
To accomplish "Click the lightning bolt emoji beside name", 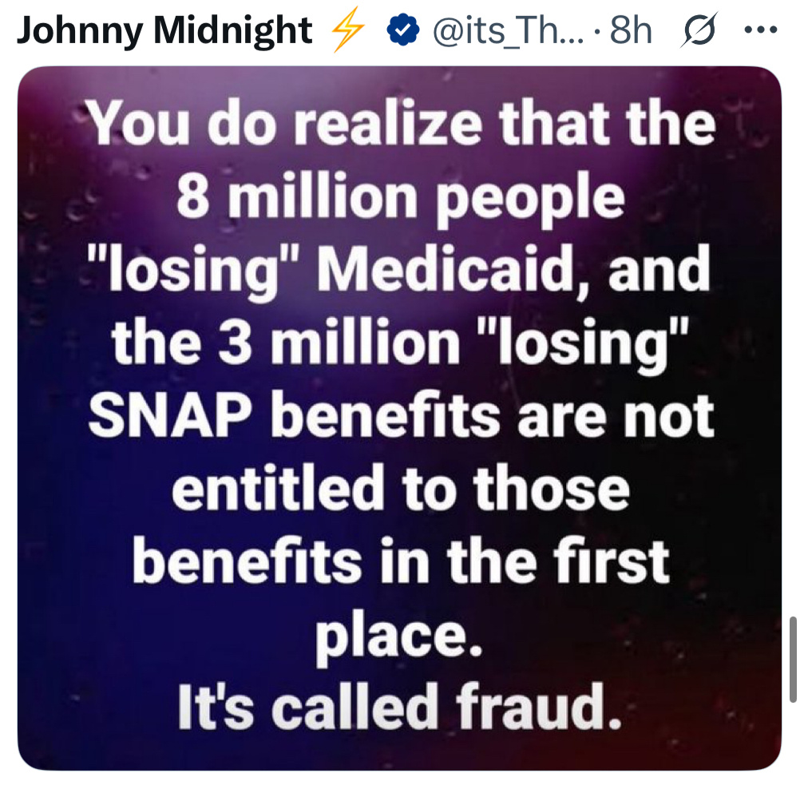I will tap(348, 32).
